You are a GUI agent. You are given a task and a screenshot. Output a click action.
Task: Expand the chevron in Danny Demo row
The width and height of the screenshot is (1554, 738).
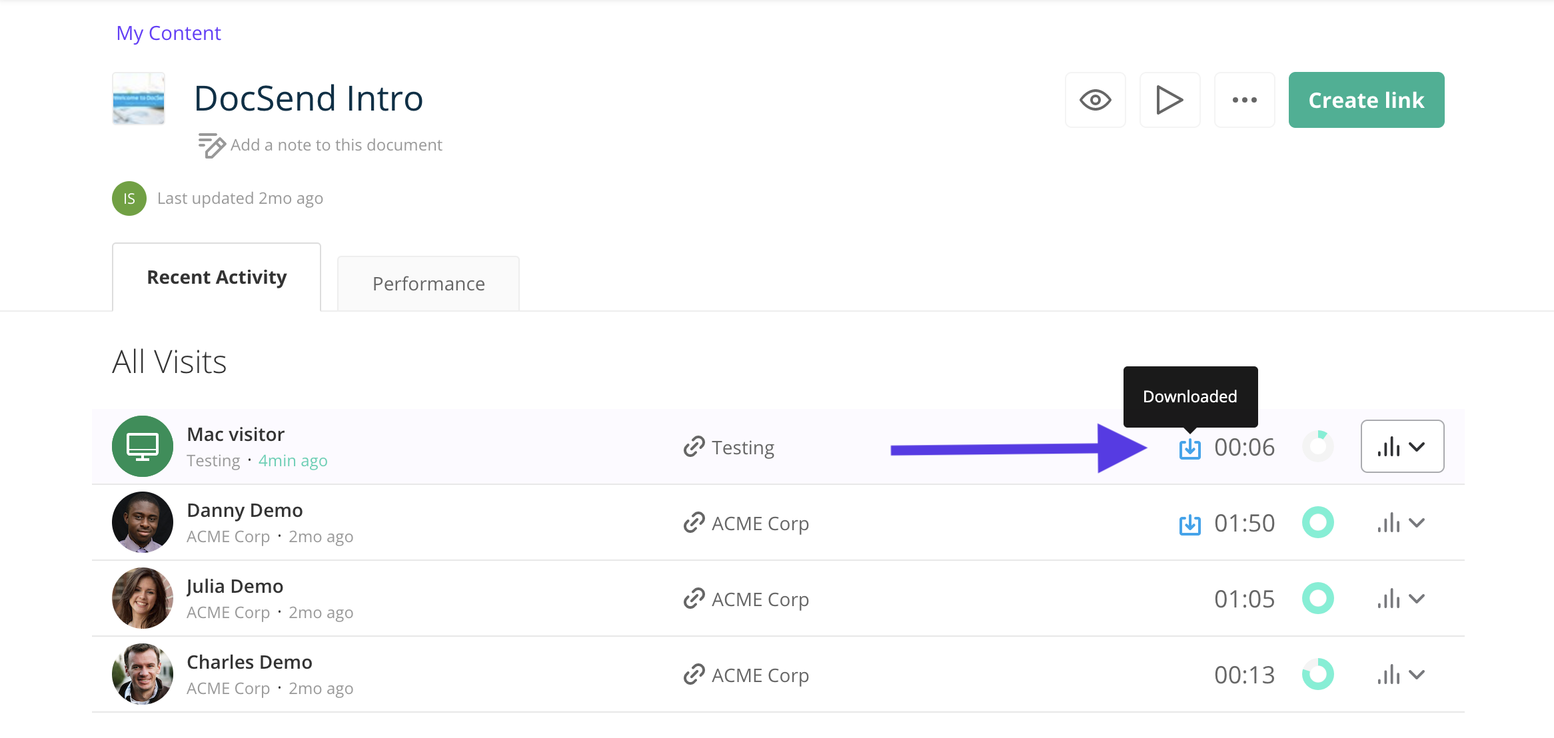[x=1417, y=523]
